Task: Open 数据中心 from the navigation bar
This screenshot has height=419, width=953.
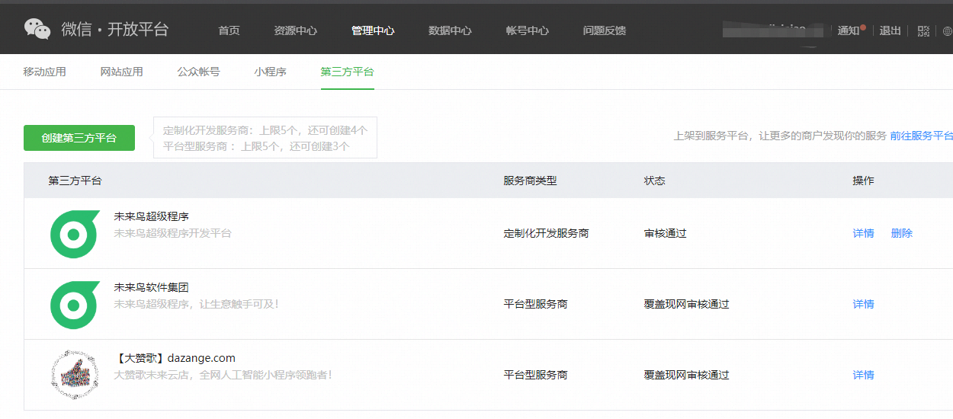Action: (450, 30)
